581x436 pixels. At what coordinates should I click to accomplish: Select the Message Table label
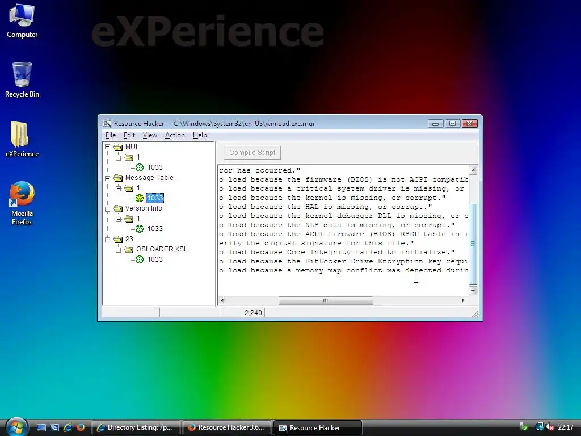[x=149, y=178]
